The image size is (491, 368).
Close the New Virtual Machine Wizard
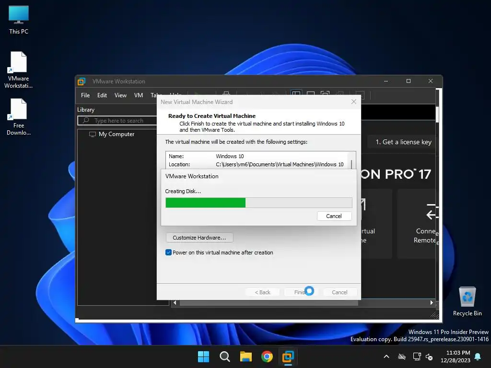[353, 102]
